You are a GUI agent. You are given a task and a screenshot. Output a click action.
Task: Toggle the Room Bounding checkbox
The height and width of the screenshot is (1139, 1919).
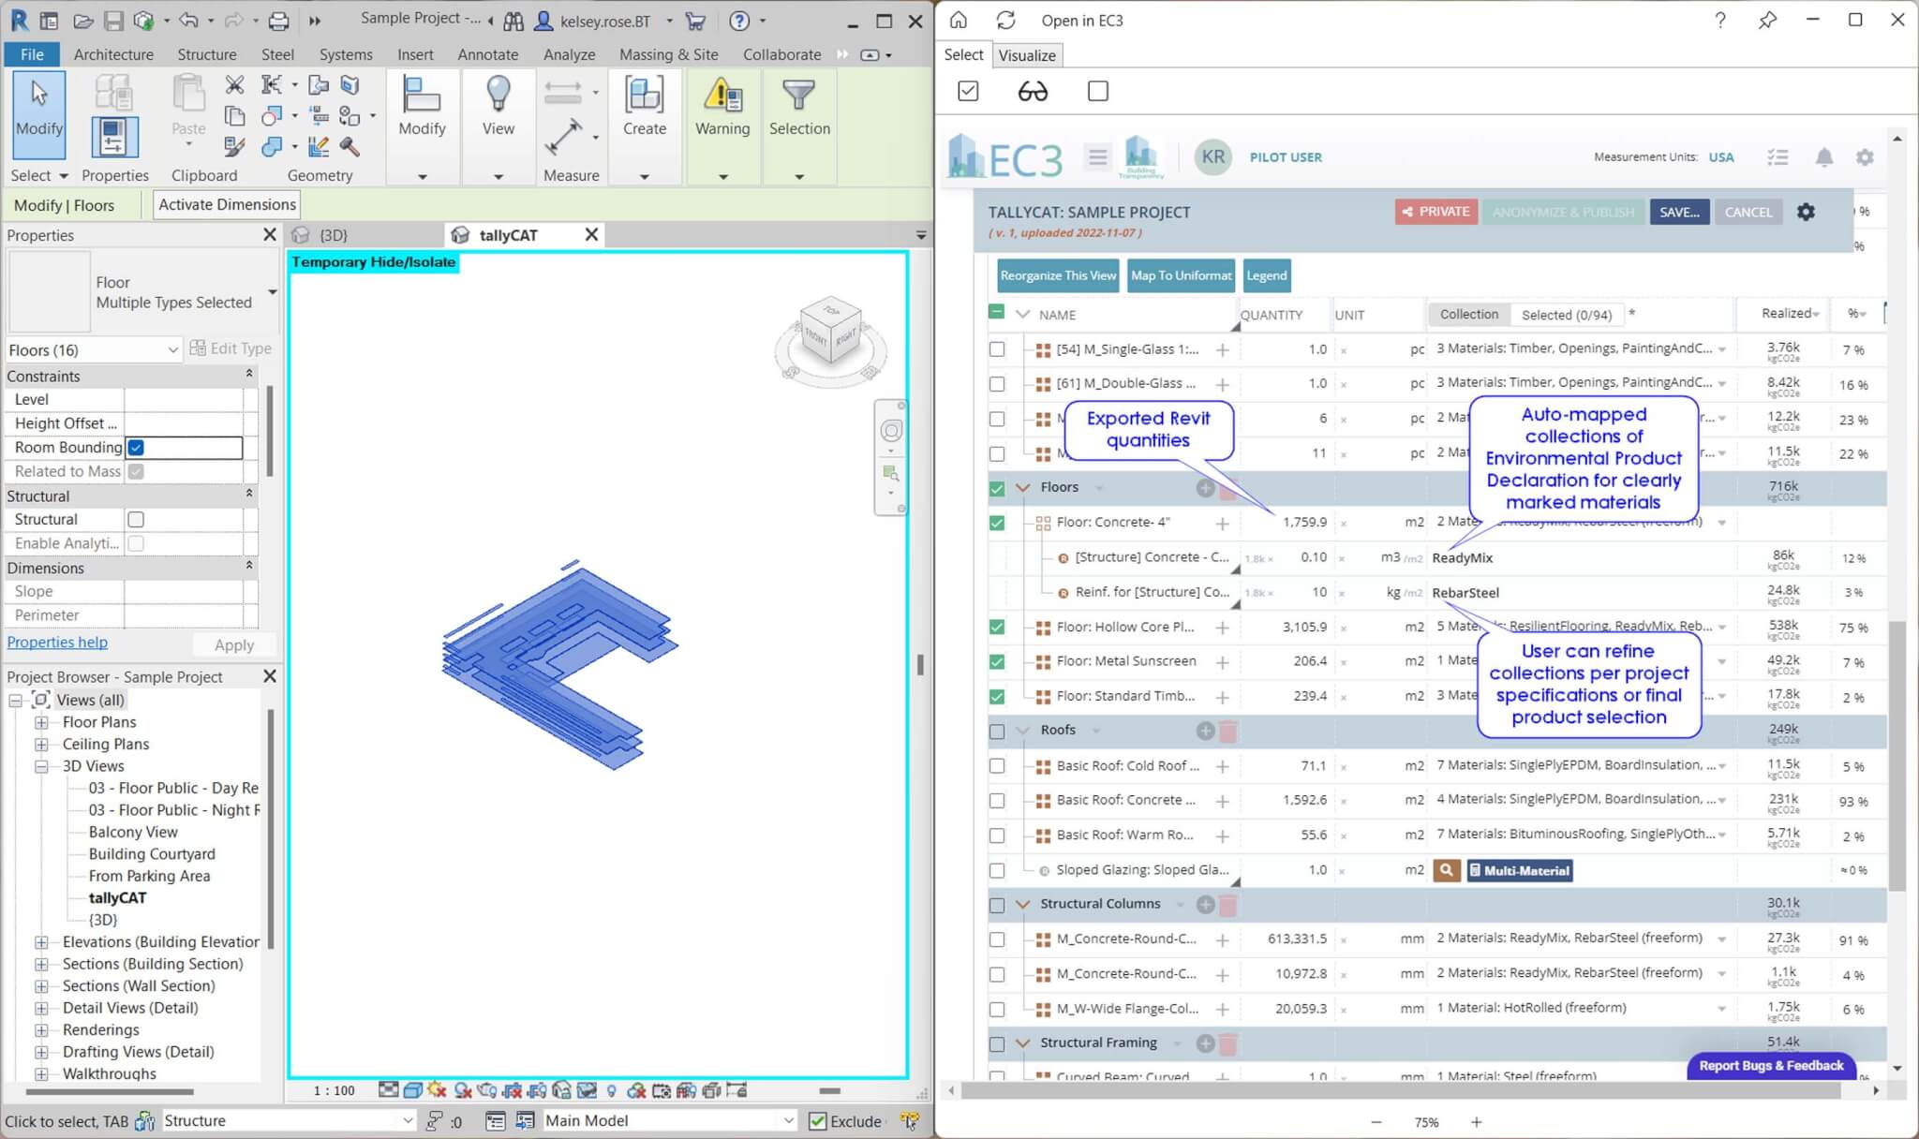(x=137, y=448)
